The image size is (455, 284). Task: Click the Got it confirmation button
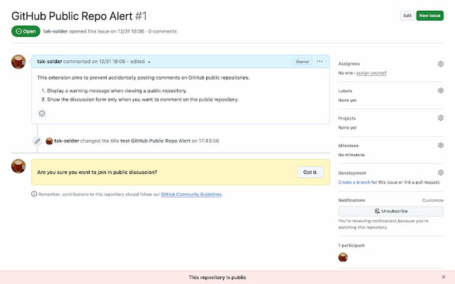pyautogui.click(x=310, y=172)
